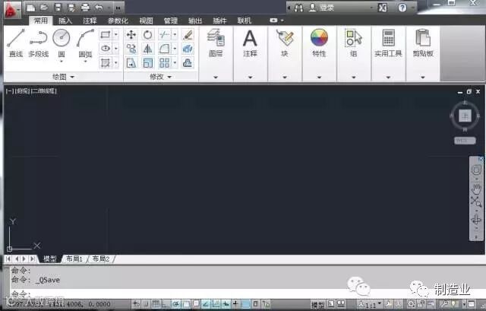
Task: Open the 块 (Block) panel icon
Action: point(285,38)
